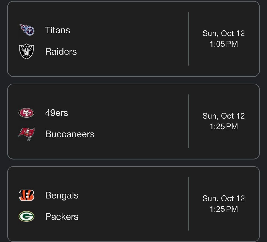The width and height of the screenshot is (267, 242).
Task: Click the date in the Titans-Raiders card
Action: pos(223,33)
